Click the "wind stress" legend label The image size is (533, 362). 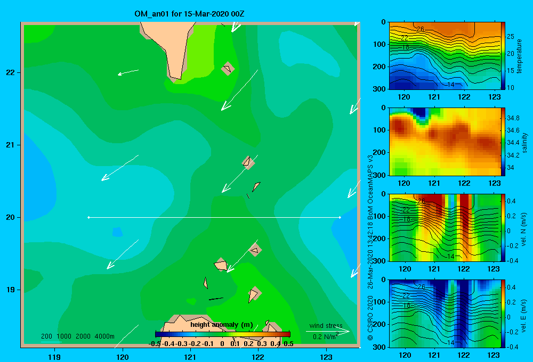326,325
